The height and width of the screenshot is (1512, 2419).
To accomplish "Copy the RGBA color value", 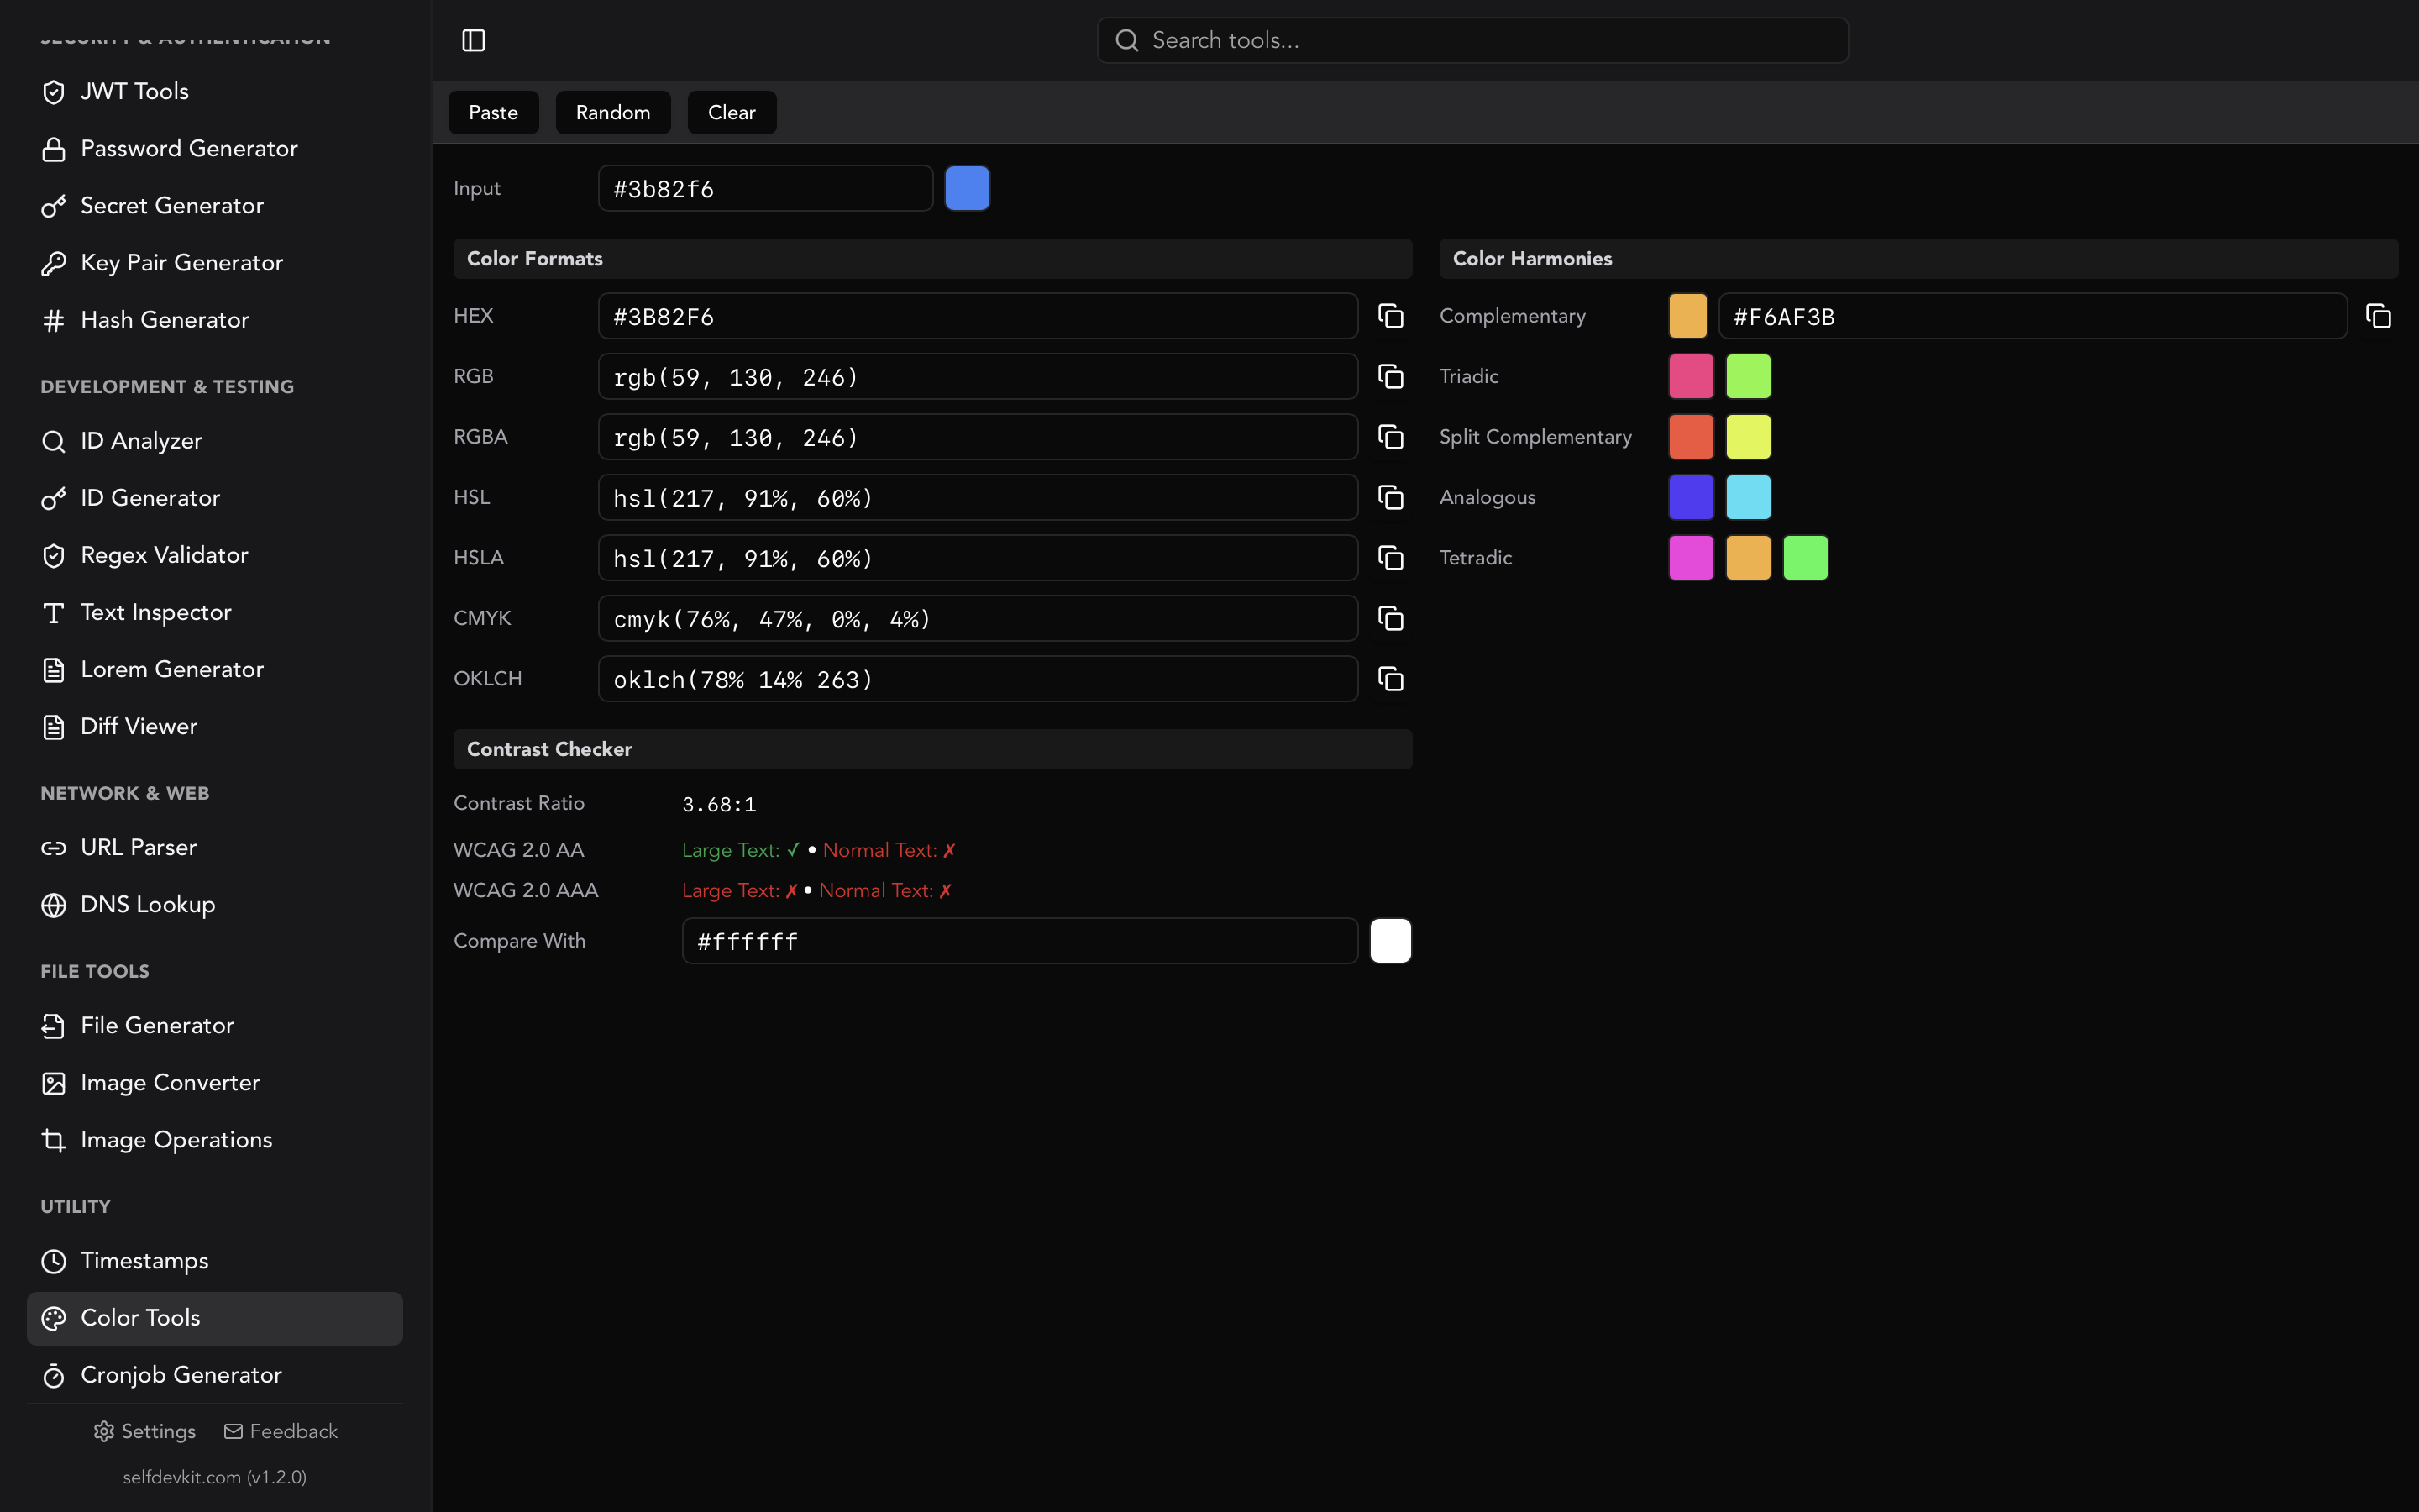I will pos(1390,437).
